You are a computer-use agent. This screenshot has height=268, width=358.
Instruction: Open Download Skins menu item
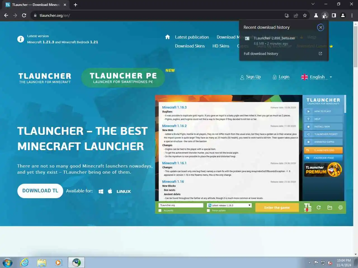pyautogui.click(x=190, y=46)
